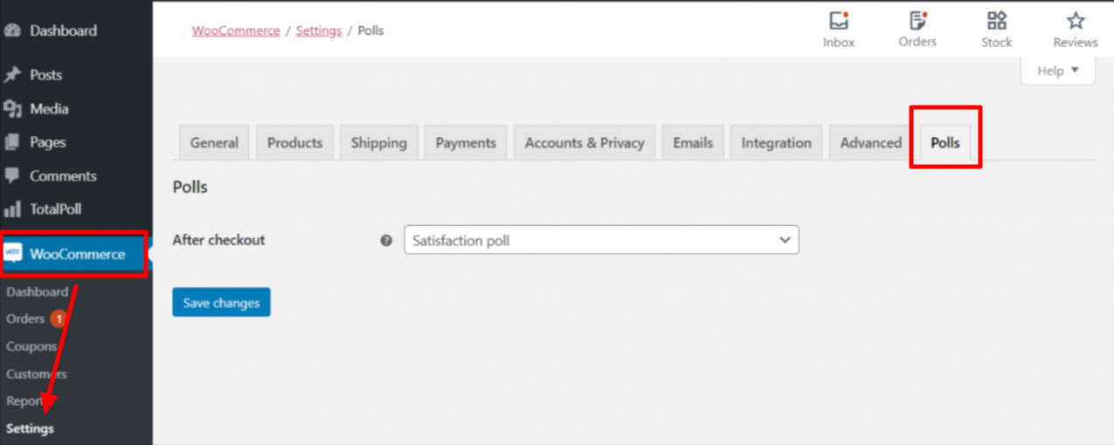Screen dimensions: 1114x445
Task: Select the Emails settings tab
Action: pyautogui.click(x=693, y=143)
